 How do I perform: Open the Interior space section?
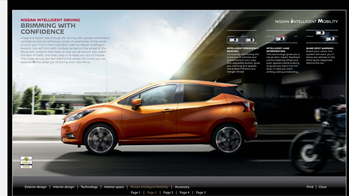pyautogui.click(x=114, y=187)
